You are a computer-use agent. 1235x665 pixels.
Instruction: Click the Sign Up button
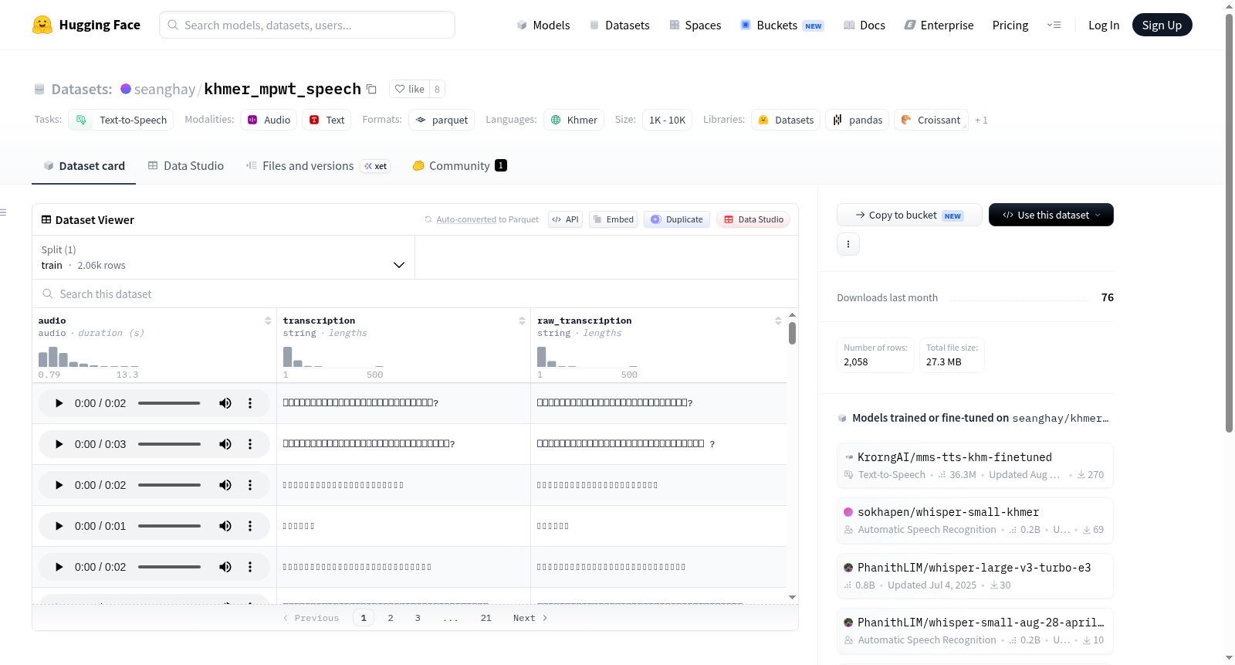pos(1162,25)
